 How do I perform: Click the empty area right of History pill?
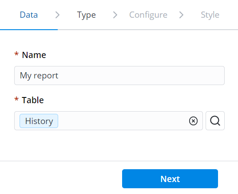coord(123,121)
